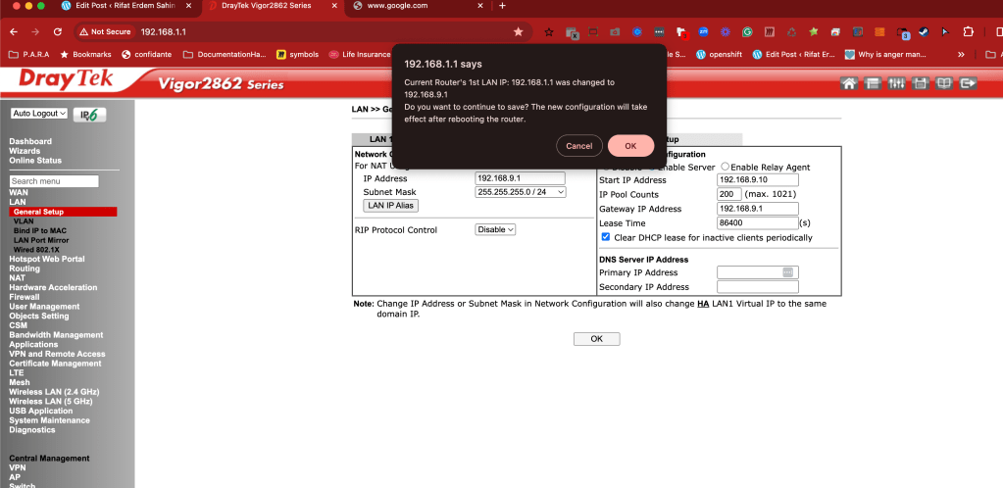
Task: Open the DrayTek menu list icon
Action: tap(873, 84)
